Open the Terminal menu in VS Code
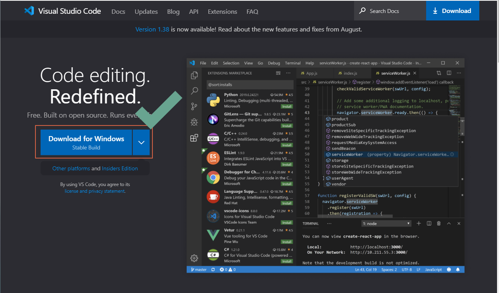 (x=293, y=63)
